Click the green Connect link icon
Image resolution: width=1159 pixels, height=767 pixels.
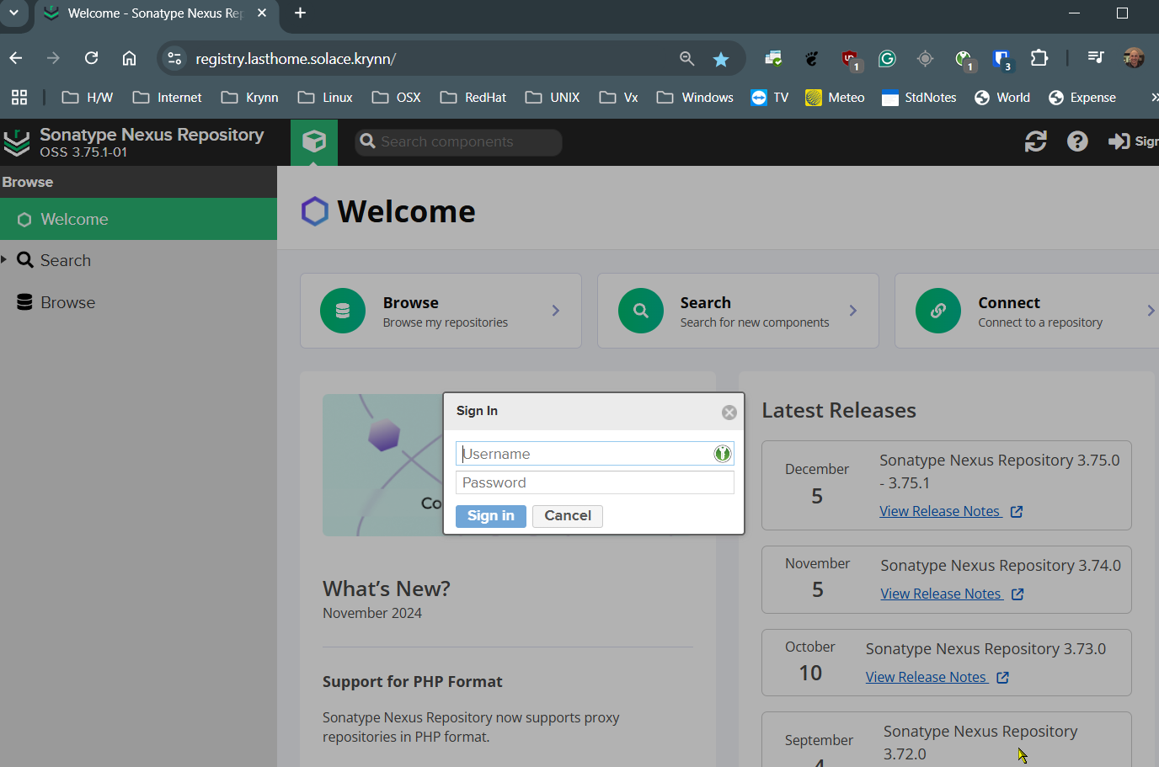point(937,311)
